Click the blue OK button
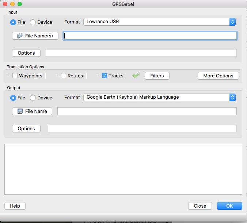This screenshot has height=223, width=247. pyautogui.click(x=229, y=206)
